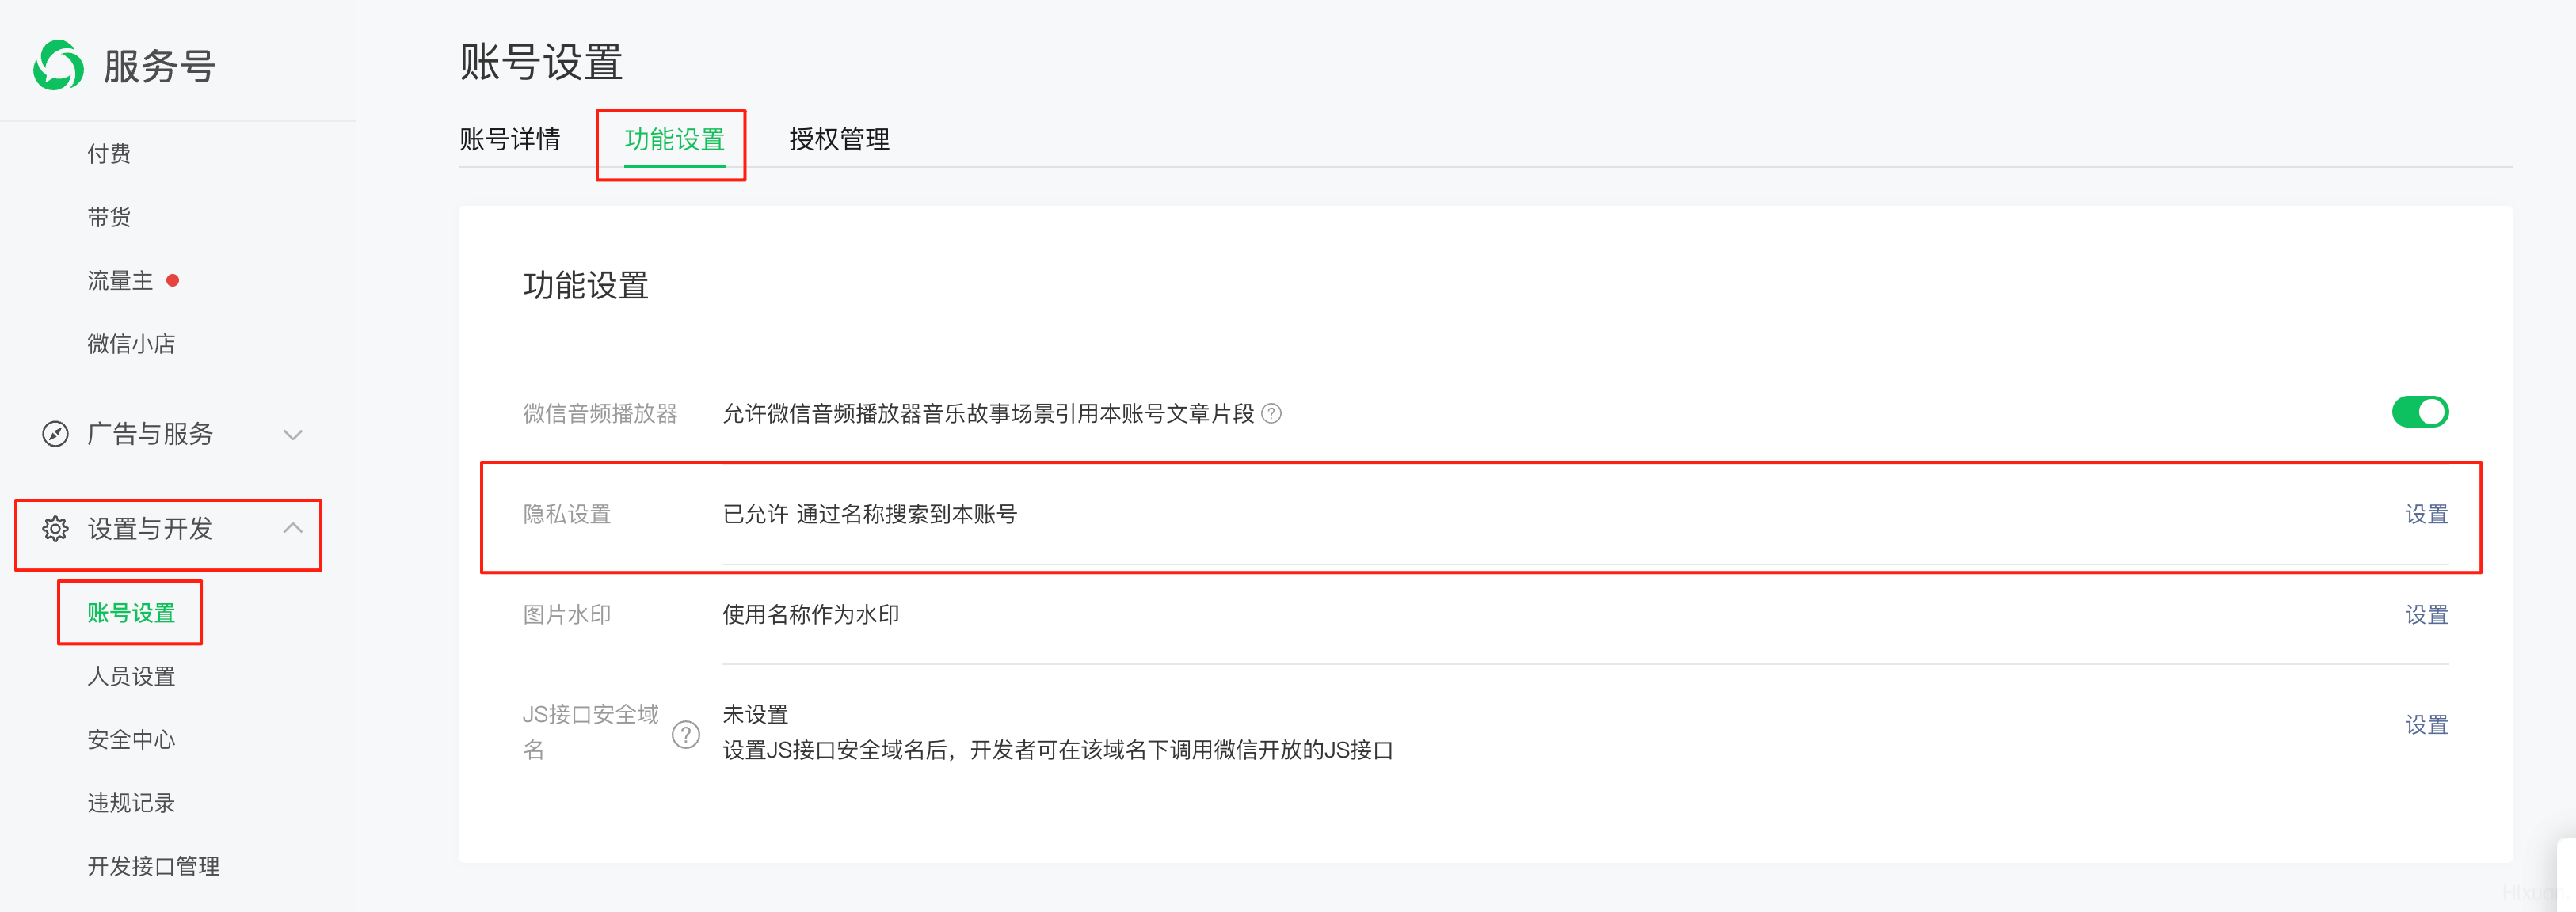Open the JS接口安全域名 question mark help
This screenshot has height=912, width=2576.
[685, 734]
